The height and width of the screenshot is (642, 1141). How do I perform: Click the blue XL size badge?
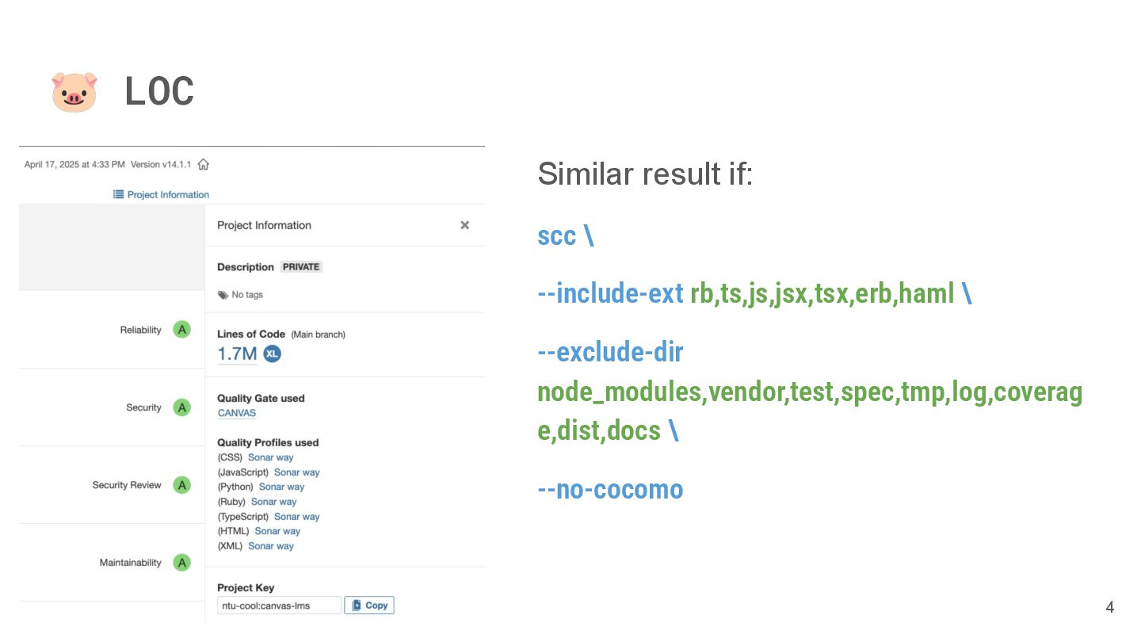[272, 353]
